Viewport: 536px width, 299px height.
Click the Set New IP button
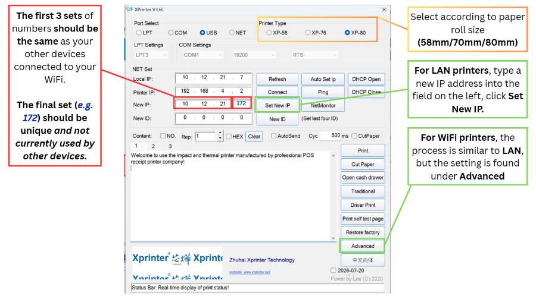[277, 105]
